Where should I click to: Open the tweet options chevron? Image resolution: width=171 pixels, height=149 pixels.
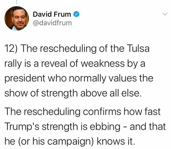coord(165,14)
